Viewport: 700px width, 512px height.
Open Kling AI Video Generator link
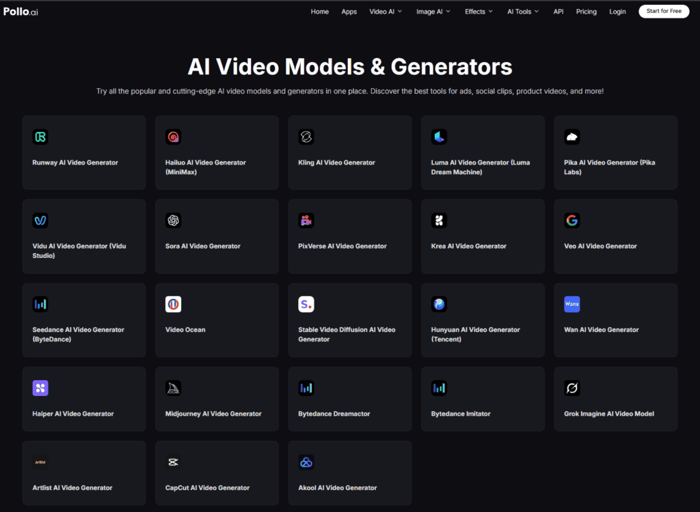tap(336, 162)
